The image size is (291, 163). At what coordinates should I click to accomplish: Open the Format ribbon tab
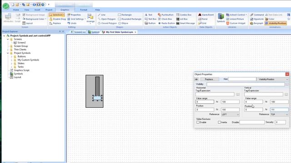pyautogui.click(x=84, y=10)
